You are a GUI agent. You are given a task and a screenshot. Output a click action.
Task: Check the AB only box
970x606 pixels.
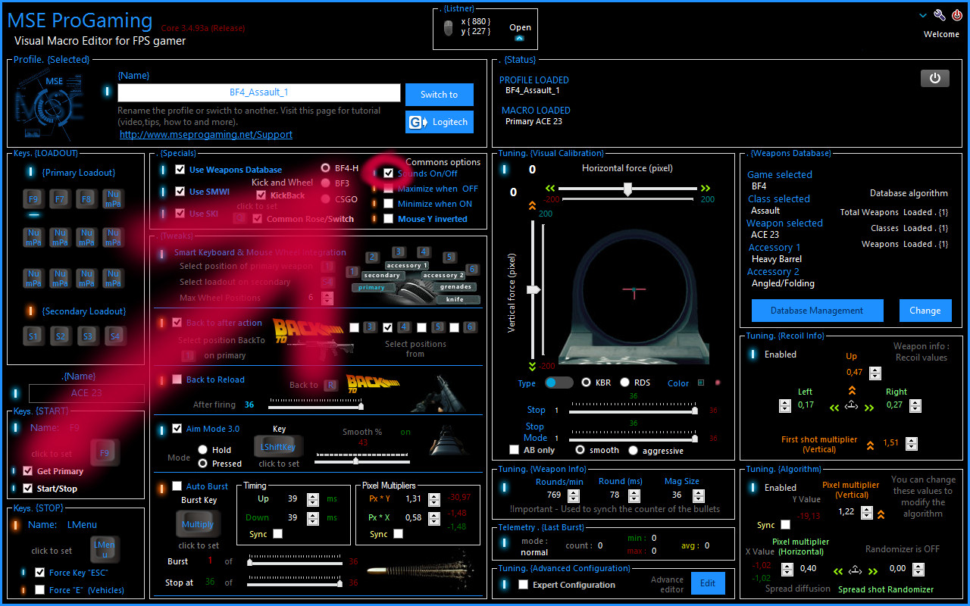click(x=515, y=450)
